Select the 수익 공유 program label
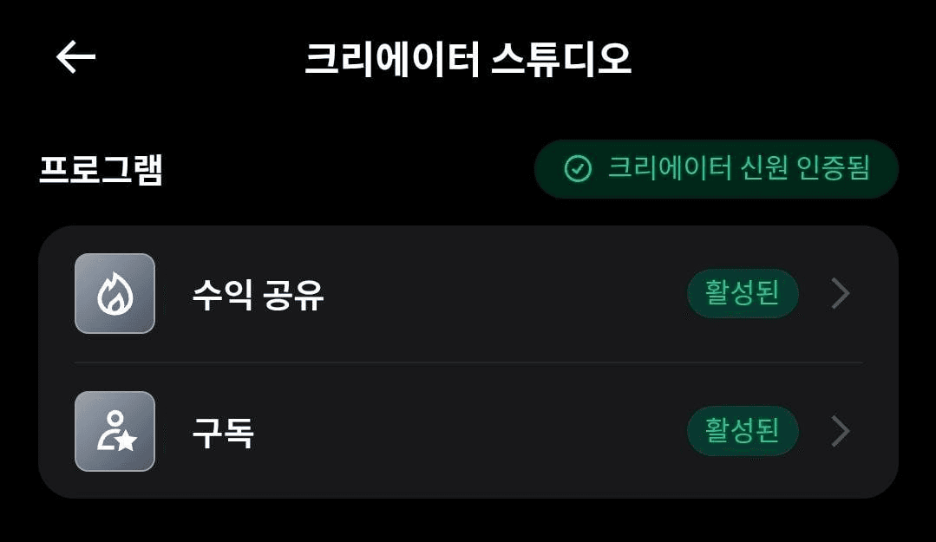Screen dimensions: 936x542 pyautogui.click(x=258, y=294)
